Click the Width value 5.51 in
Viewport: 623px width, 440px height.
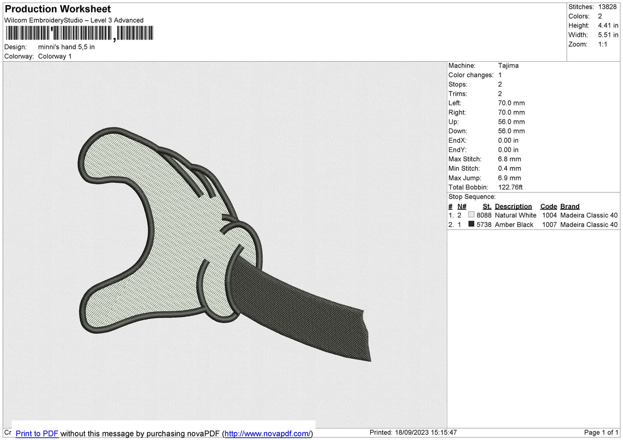[x=608, y=35]
